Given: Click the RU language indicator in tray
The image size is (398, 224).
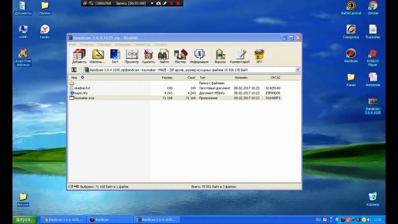Looking at the screenshot, I should tap(318, 220).
